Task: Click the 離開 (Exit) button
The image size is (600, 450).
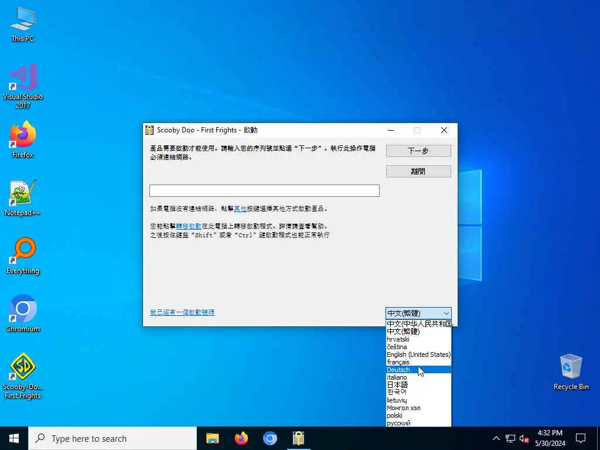Action: coord(418,172)
